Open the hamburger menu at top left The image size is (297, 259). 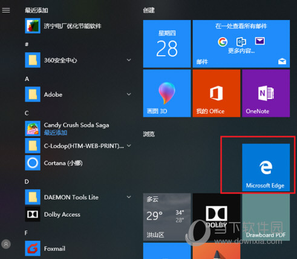coord(6,10)
